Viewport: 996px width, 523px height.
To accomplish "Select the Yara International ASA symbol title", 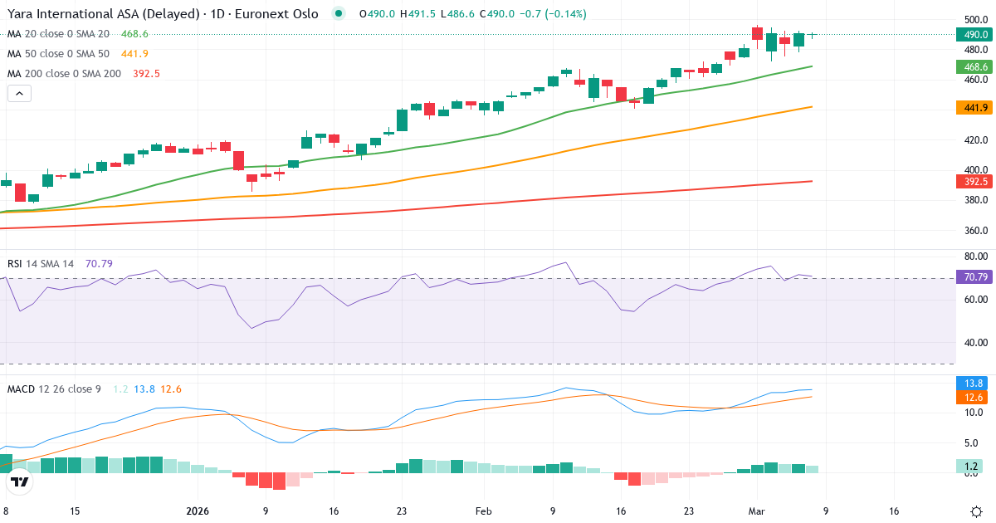I will 162,14.
